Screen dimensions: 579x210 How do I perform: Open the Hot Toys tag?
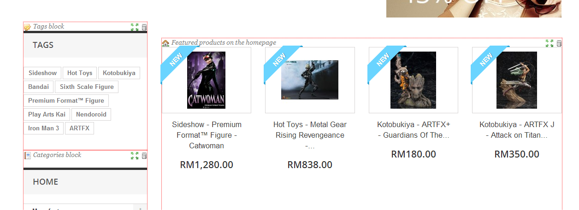click(x=80, y=73)
